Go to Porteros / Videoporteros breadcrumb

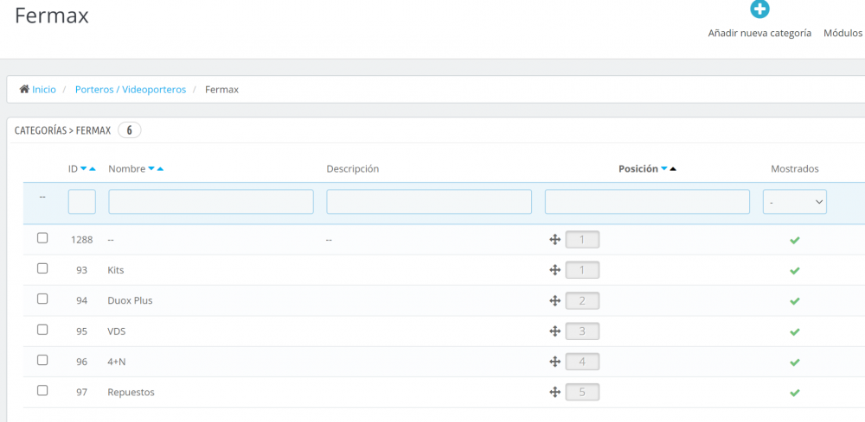point(131,89)
